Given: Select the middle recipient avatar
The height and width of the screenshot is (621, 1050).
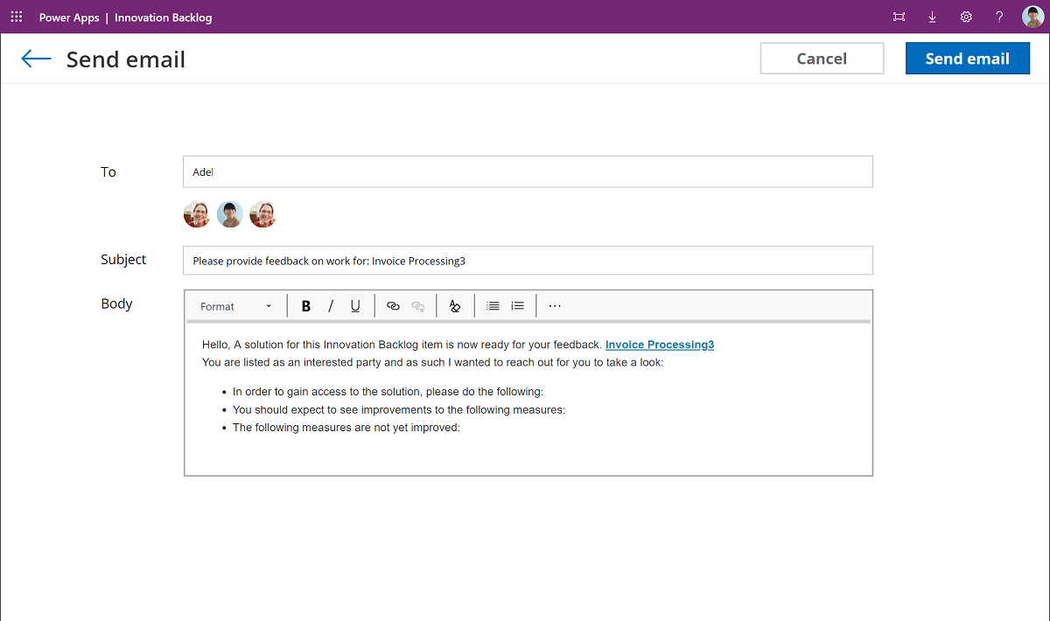Looking at the screenshot, I should tap(230, 214).
